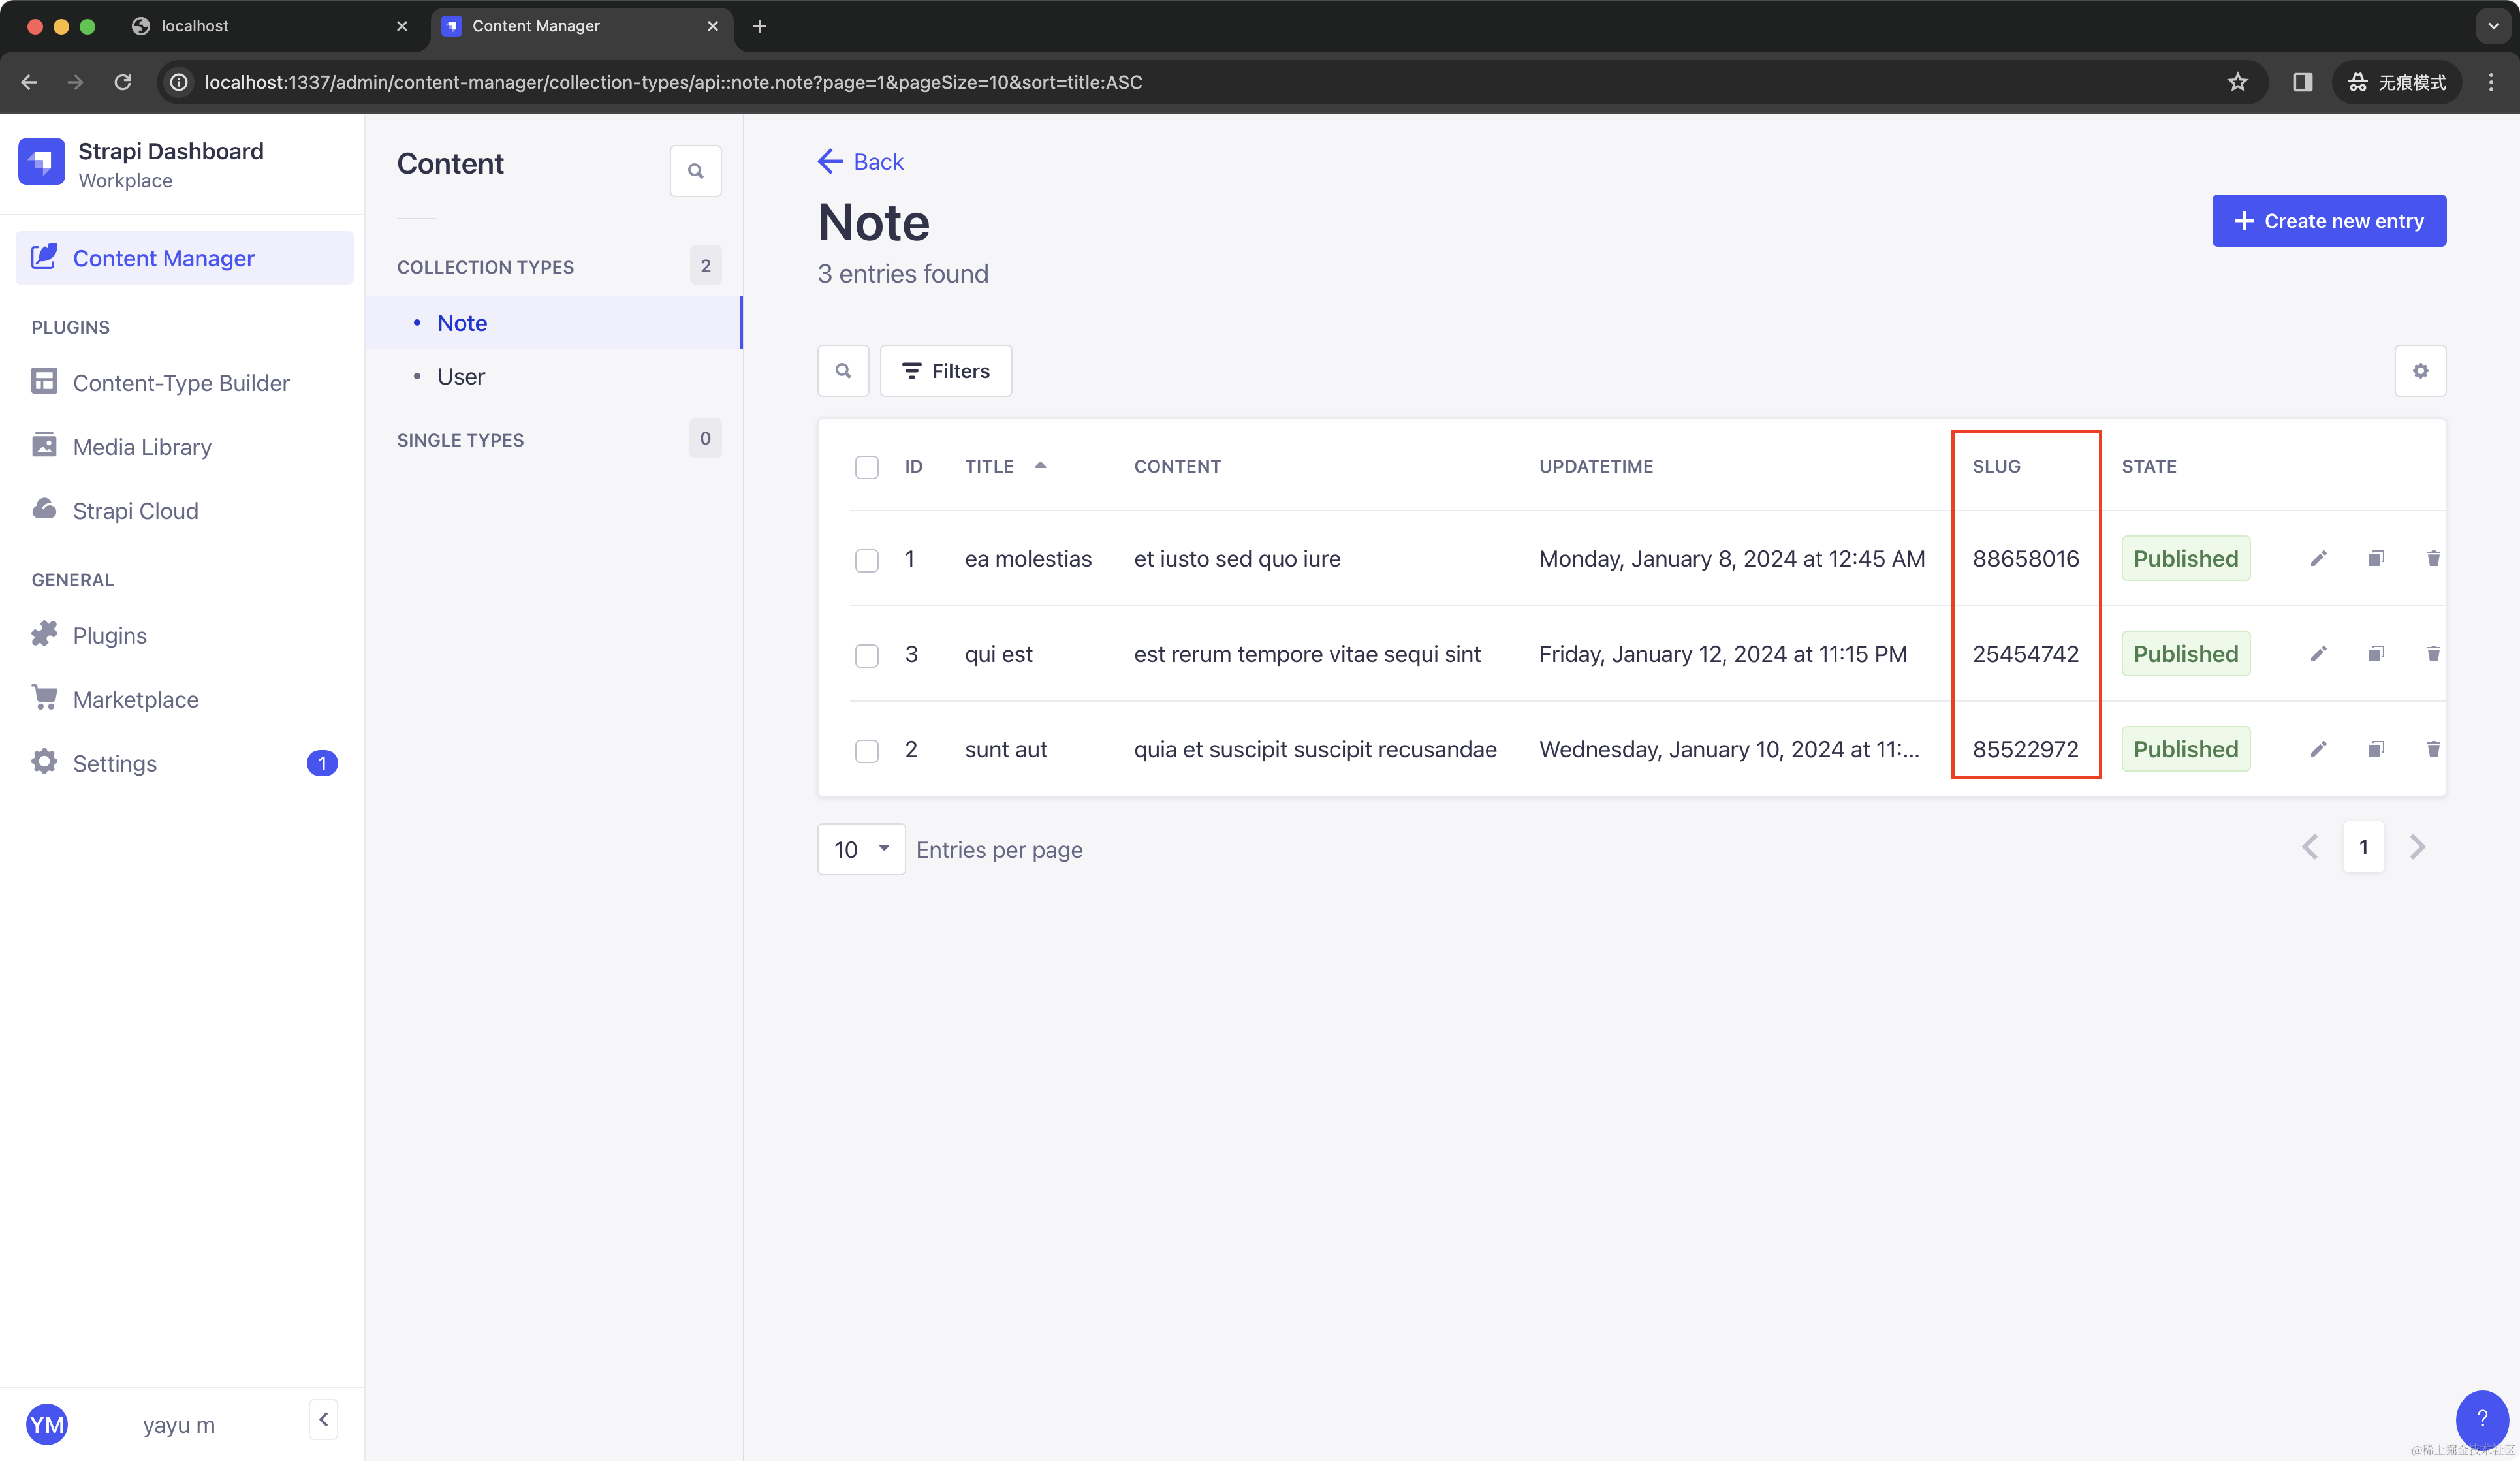Click the Create new entry button

click(2328, 221)
